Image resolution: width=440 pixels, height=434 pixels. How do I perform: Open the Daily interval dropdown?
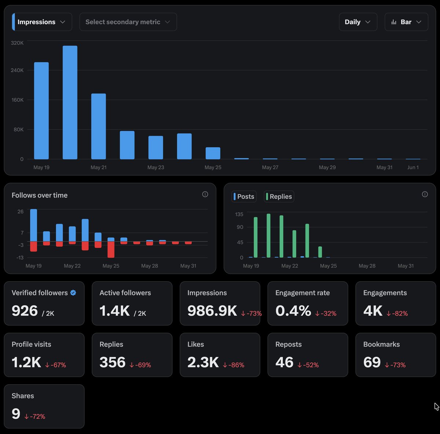point(358,22)
